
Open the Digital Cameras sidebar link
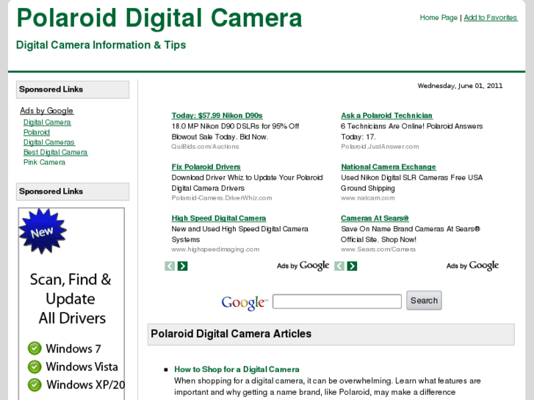point(49,142)
